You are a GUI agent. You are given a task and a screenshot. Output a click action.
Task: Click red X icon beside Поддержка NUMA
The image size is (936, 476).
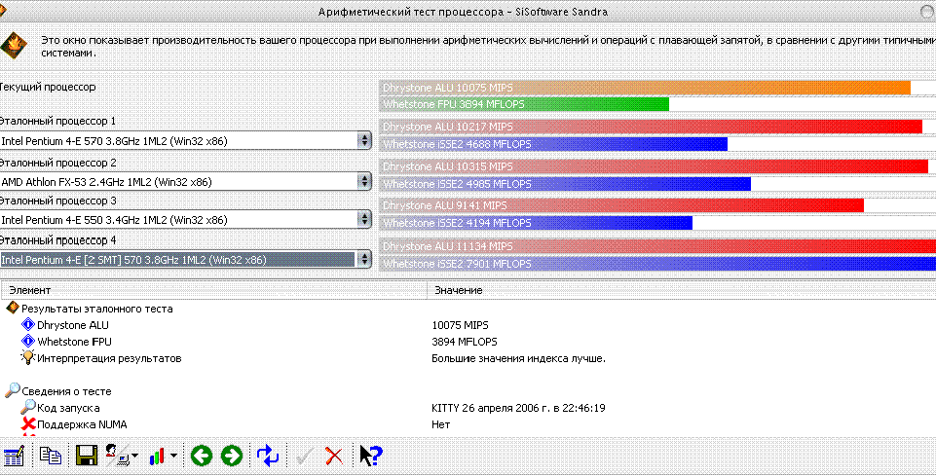[28, 424]
